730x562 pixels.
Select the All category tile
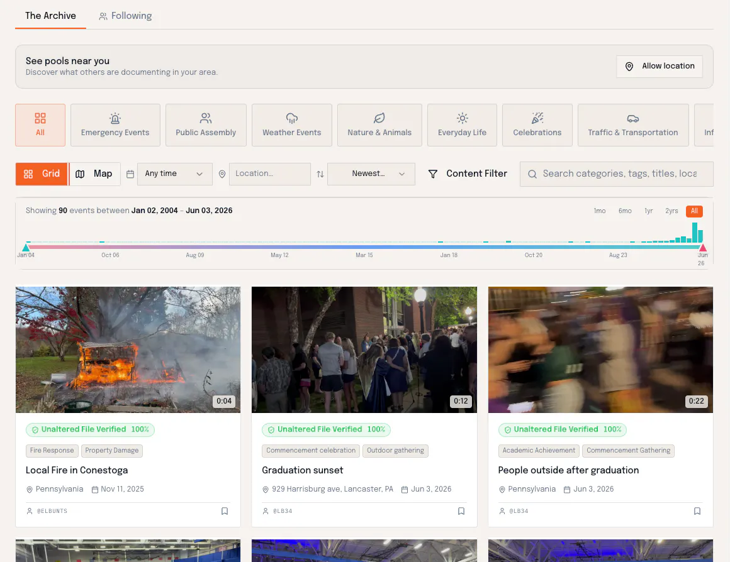tap(40, 125)
